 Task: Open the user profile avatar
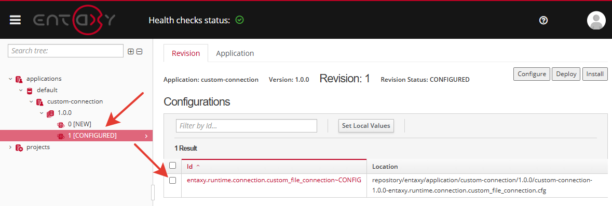[x=596, y=20]
